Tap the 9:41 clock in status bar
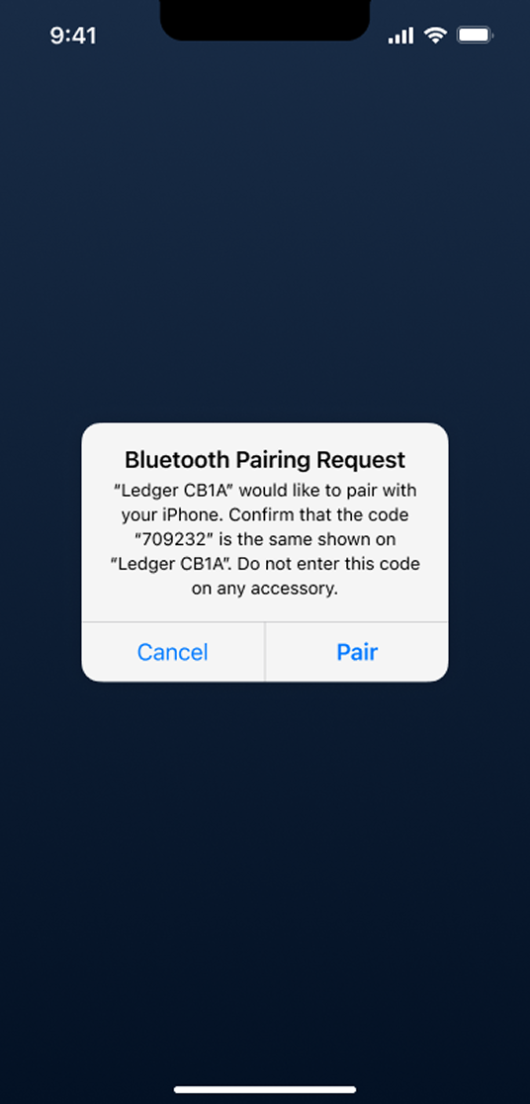 73,36
